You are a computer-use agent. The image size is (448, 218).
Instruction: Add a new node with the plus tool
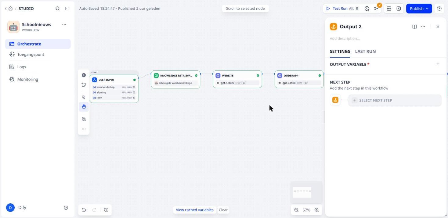[84, 75]
